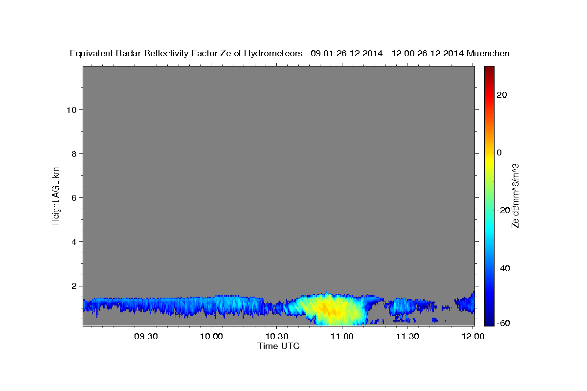Click the height label 8 on the y-axis
The image size is (587, 391).
[x=73, y=153]
